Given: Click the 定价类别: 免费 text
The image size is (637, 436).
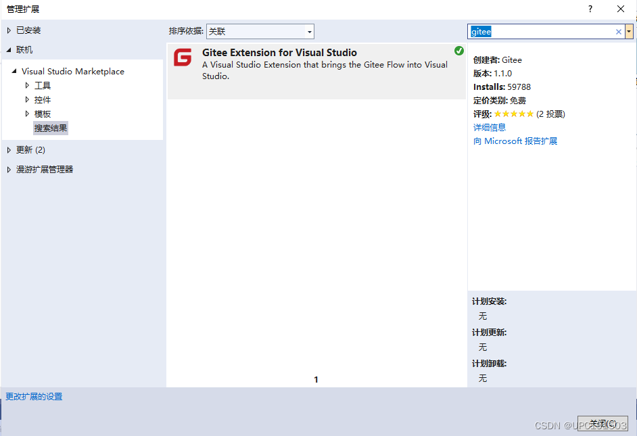Looking at the screenshot, I should click(x=499, y=101).
